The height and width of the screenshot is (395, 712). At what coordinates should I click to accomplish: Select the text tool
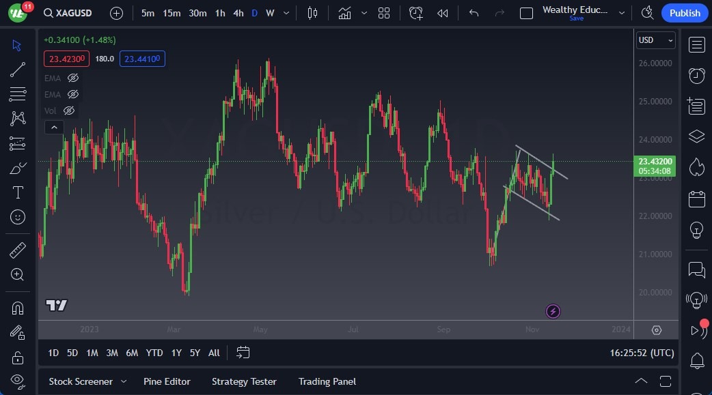click(18, 193)
